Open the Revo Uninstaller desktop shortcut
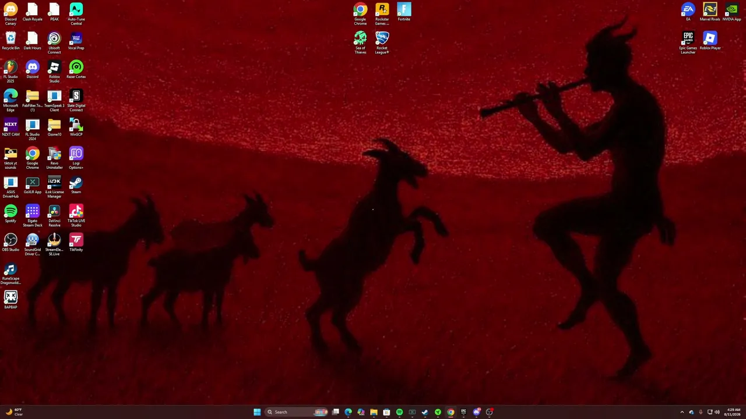 (x=54, y=158)
